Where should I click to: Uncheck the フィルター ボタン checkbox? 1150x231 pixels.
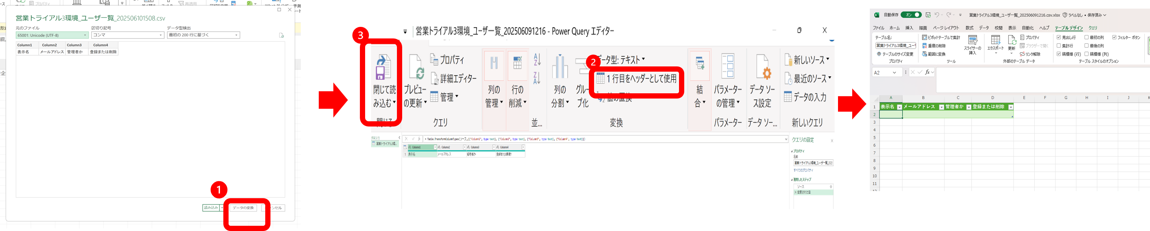1114,38
